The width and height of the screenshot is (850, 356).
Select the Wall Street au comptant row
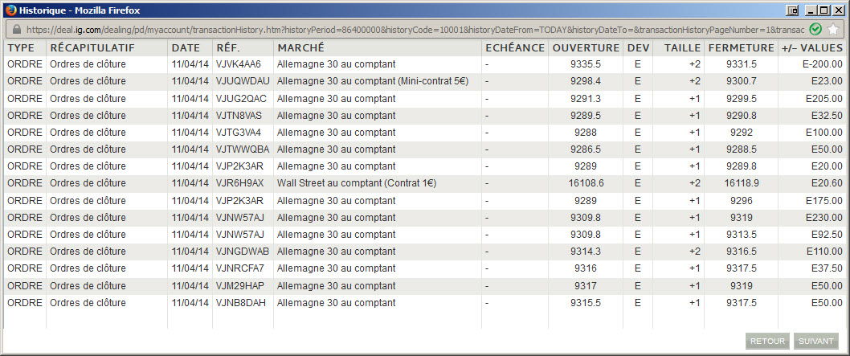point(425,183)
